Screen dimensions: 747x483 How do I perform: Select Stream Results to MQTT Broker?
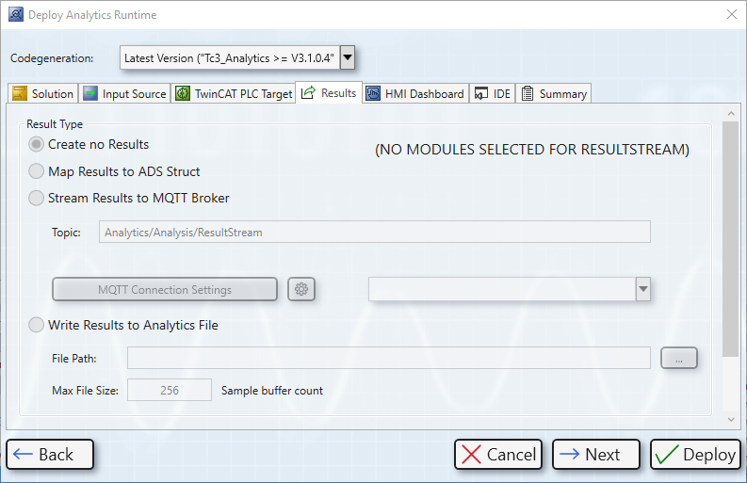tap(36, 198)
